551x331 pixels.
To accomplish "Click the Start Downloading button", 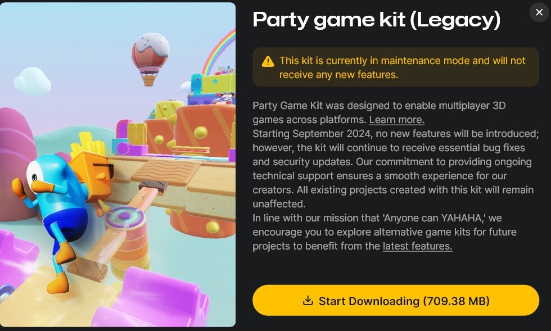I will pyautogui.click(x=396, y=301).
